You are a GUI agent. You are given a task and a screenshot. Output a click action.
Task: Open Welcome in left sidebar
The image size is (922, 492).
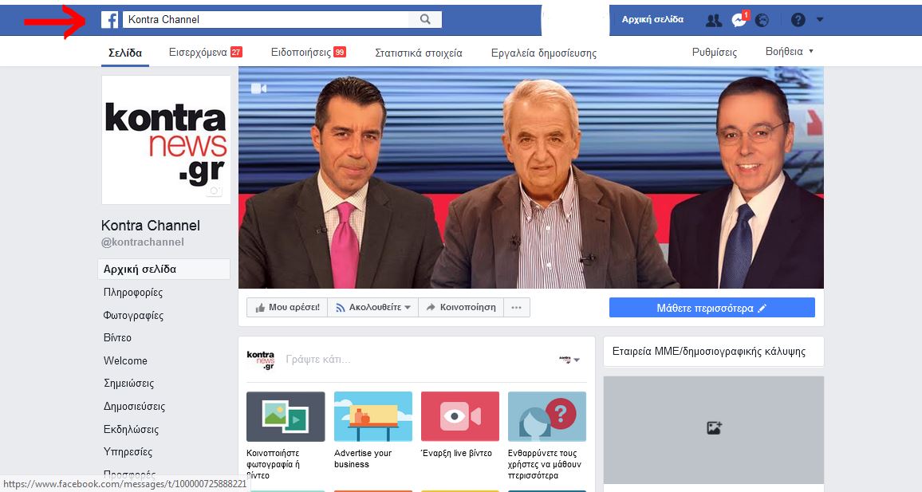[x=125, y=360]
